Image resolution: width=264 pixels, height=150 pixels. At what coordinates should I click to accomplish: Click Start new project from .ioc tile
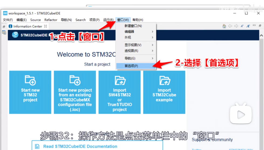click(x=75, y=92)
